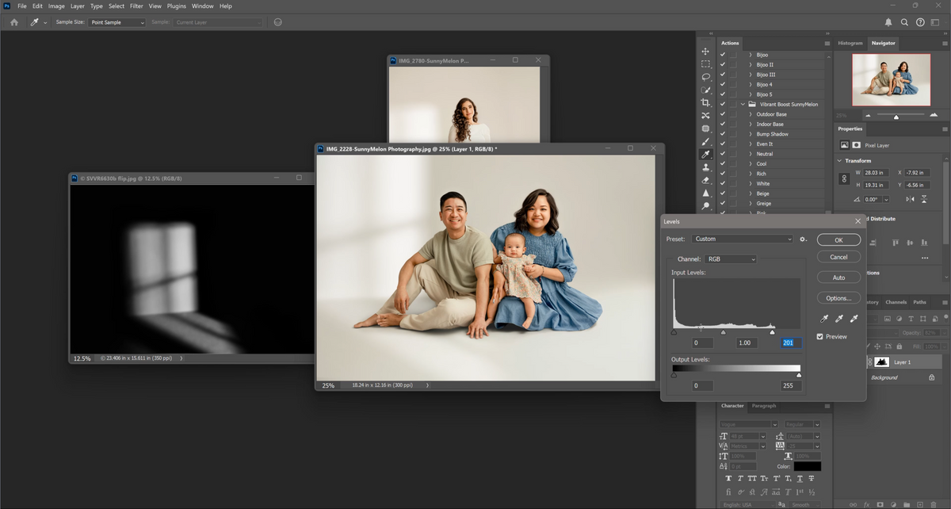Expand the Bijoo II action
This screenshot has width=951, height=509.
coord(750,65)
